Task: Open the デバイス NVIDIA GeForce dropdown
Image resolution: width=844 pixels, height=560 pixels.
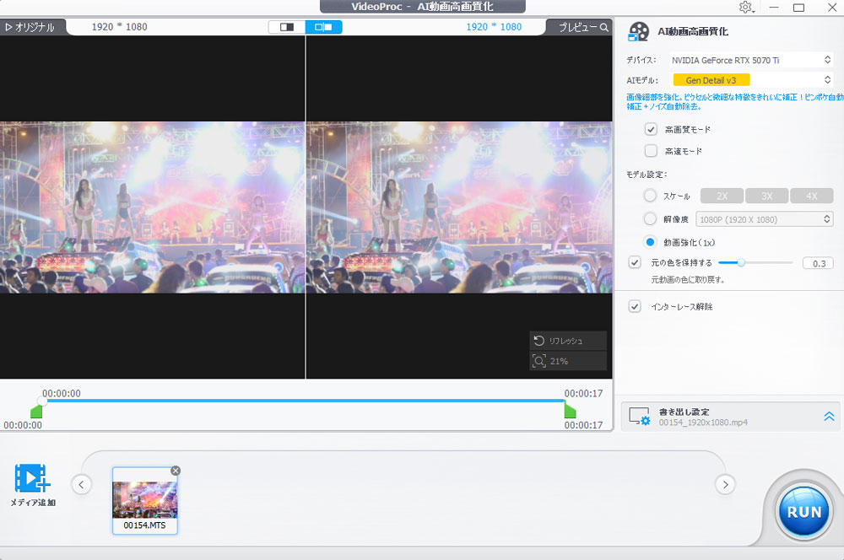Action: point(751,60)
